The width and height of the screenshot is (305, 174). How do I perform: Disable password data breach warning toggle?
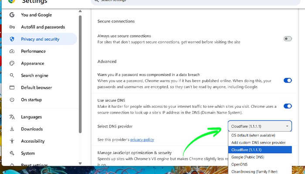coord(288,80)
